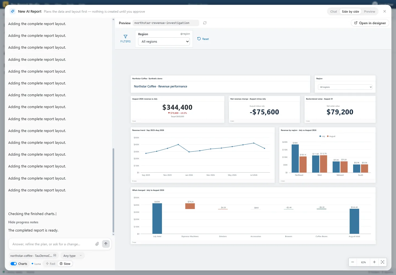
Task: Reset the region filter
Action: (203, 39)
